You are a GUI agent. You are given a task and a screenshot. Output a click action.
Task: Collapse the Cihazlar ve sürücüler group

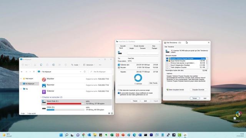pyautogui.click(x=41, y=97)
